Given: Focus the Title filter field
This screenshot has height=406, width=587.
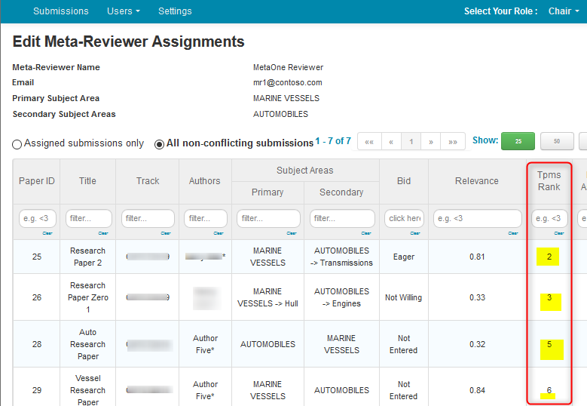Looking at the screenshot, I should point(89,218).
